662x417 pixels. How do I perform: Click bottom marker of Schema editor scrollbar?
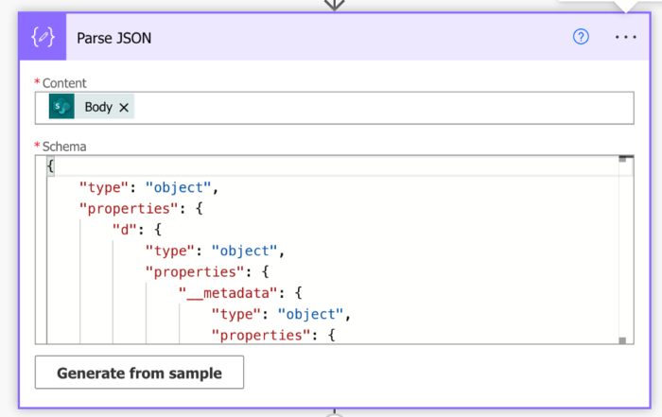pyautogui.click(x=623, y=339)
